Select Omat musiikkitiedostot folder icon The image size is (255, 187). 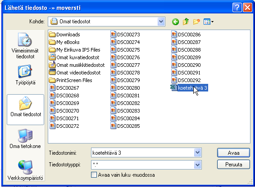[x=52, y=65]
